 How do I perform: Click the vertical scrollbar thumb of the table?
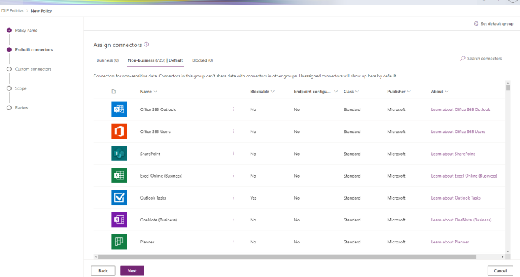point(508,88)
